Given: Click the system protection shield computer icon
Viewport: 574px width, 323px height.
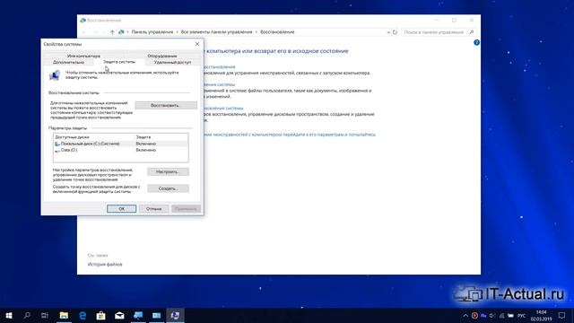Looking at the screenshot, I should pos(55,75).
